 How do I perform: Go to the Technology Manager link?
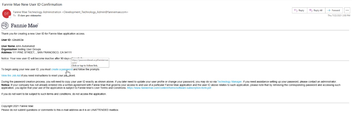[x=229, y=82]
